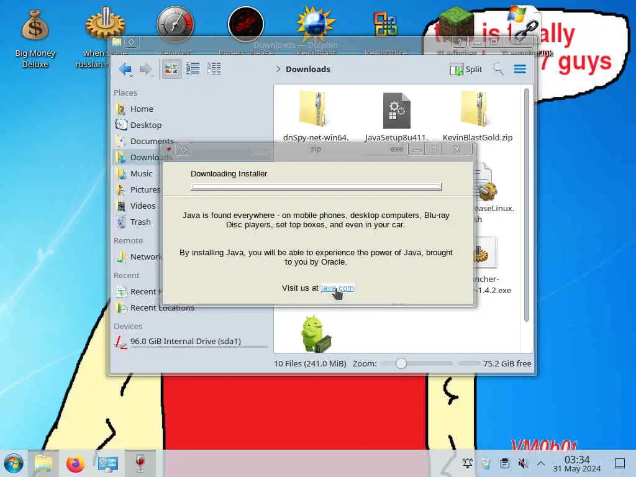Go back using the blue back arrow
The height and width of the screenshot is (477, 636).
coord(125,69)
